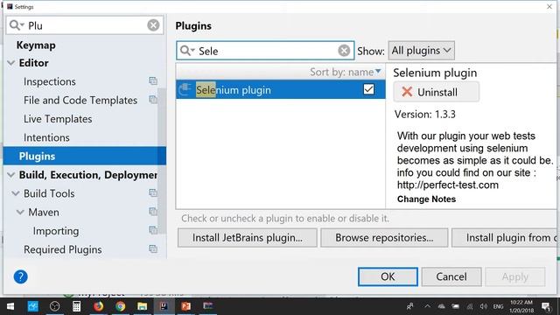
Task: Collapse the Maven tree node
Action: pyautogui.click(x=20, y=213)
